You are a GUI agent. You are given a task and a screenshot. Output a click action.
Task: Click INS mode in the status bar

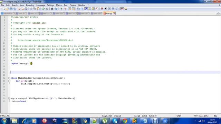[215, 116]
